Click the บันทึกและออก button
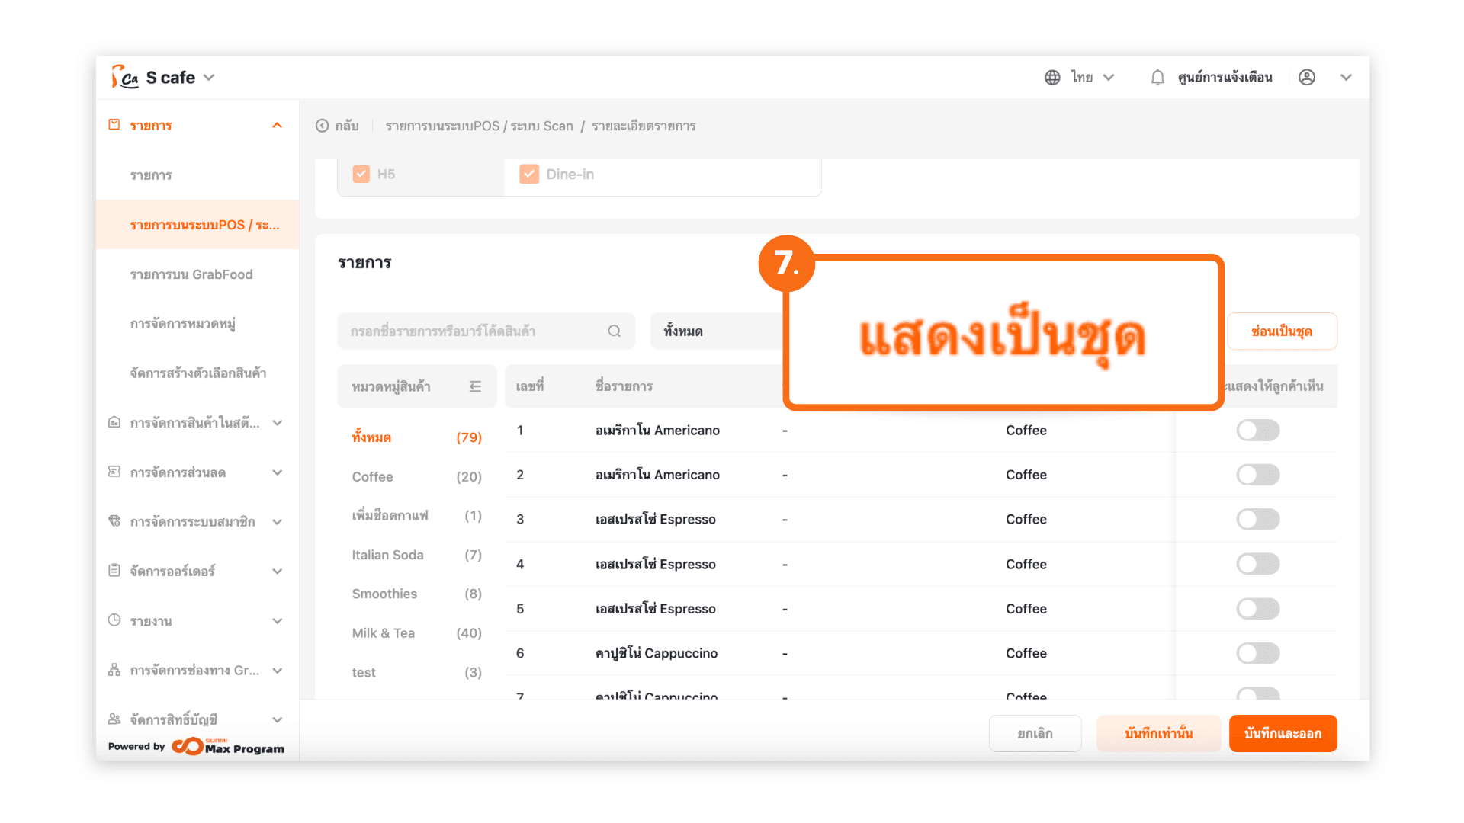The height and width of the screenshot is (823, 1464). (x=1283, y=733)
